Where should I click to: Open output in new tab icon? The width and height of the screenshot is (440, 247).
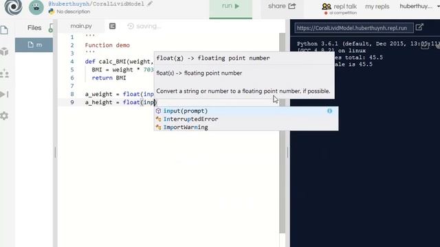[x=419, y=27]
